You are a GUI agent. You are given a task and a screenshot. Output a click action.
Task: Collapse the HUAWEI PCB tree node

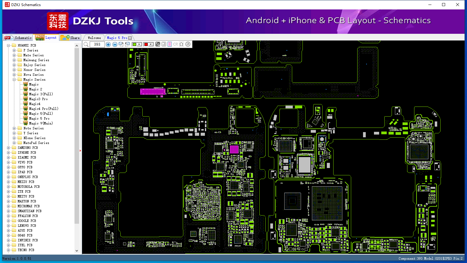[9, 45]
